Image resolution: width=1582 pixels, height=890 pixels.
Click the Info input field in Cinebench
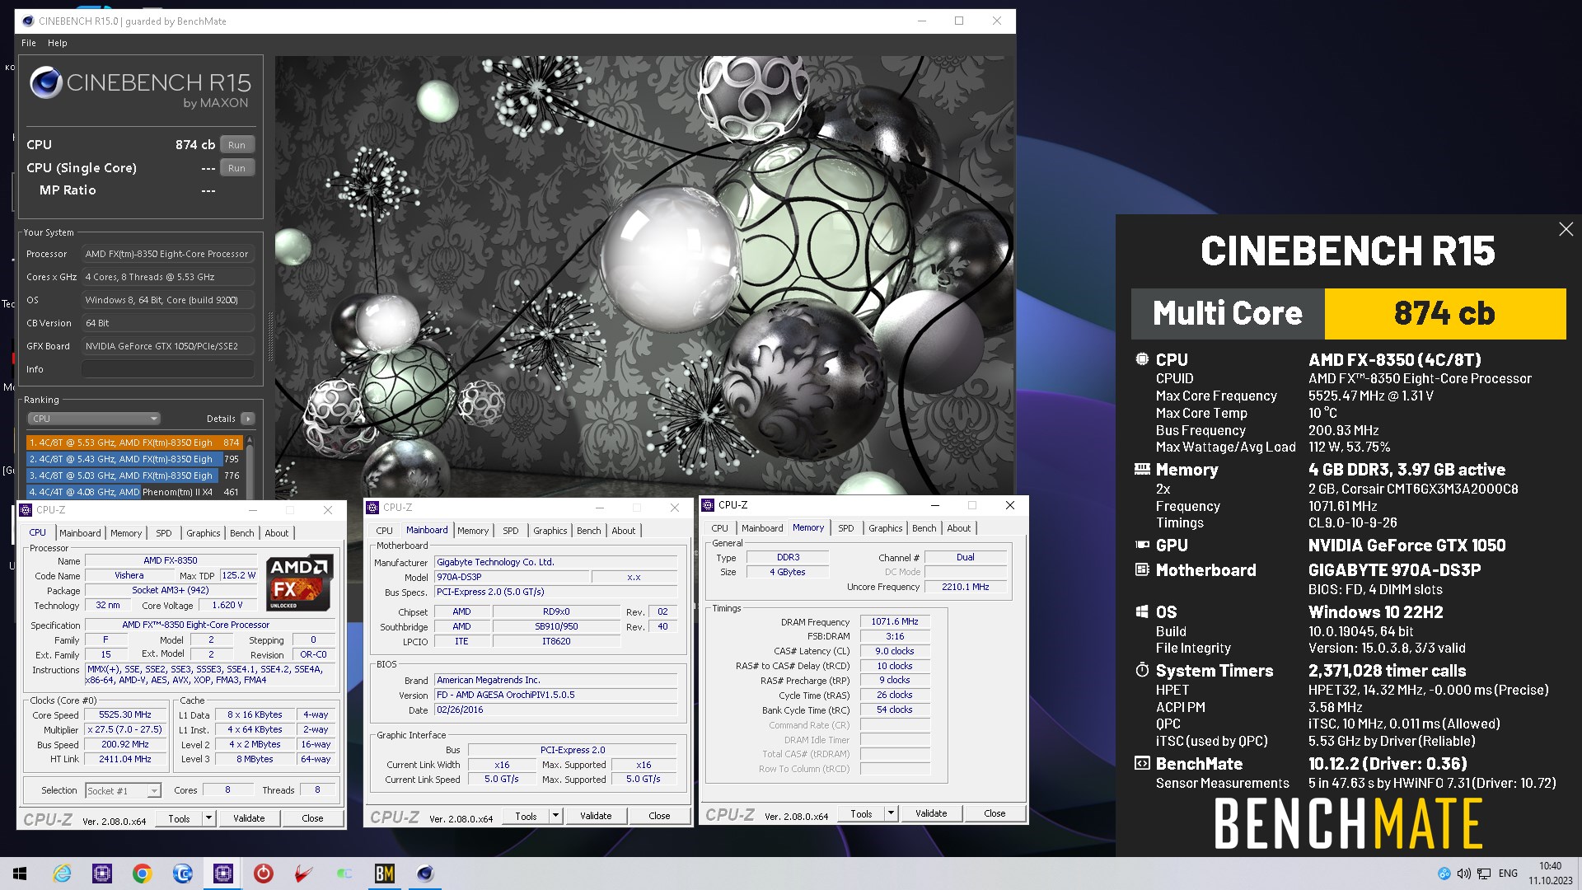click(167, 369)
